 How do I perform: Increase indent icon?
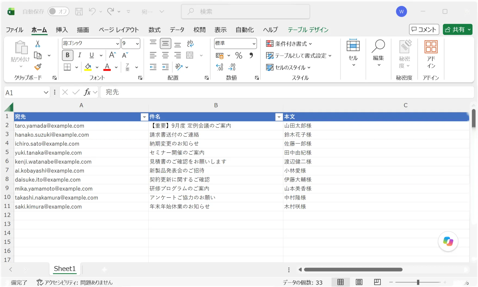pos(165,67)
